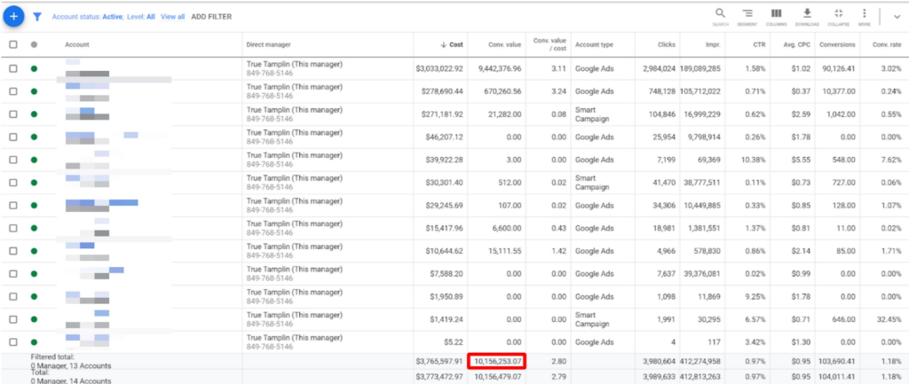Check the $46,207.12 cost account row
Screen dimensions: 909x384
tap(13, 137)
